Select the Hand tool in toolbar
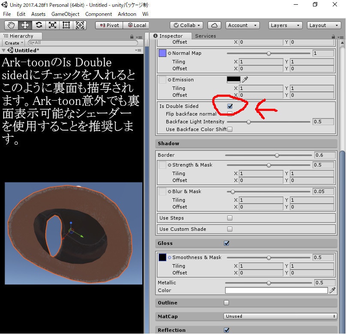 click(x=11, y=25)
